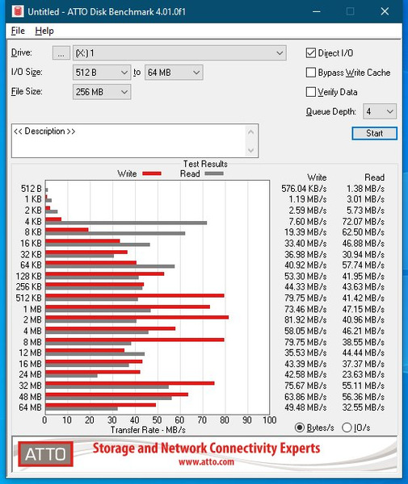
Task: Click the red Write legend swatch
Action: [152, 173]
